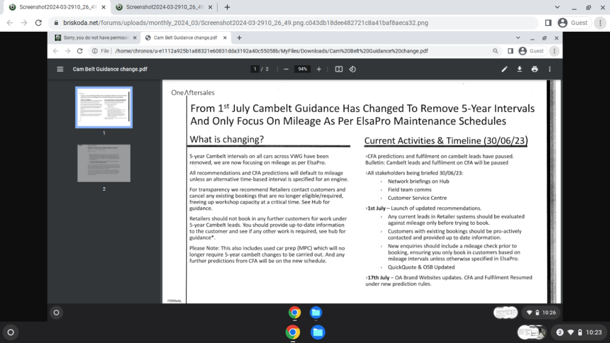Click the fit to page button
The height and width of the screenshot is (343, 610).
[x=339, y=69]
